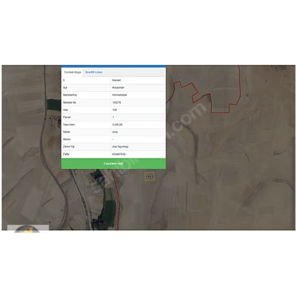The image size is (296, 296).
Task: Select the Ada value 129
Action: (x=114, y=110)
